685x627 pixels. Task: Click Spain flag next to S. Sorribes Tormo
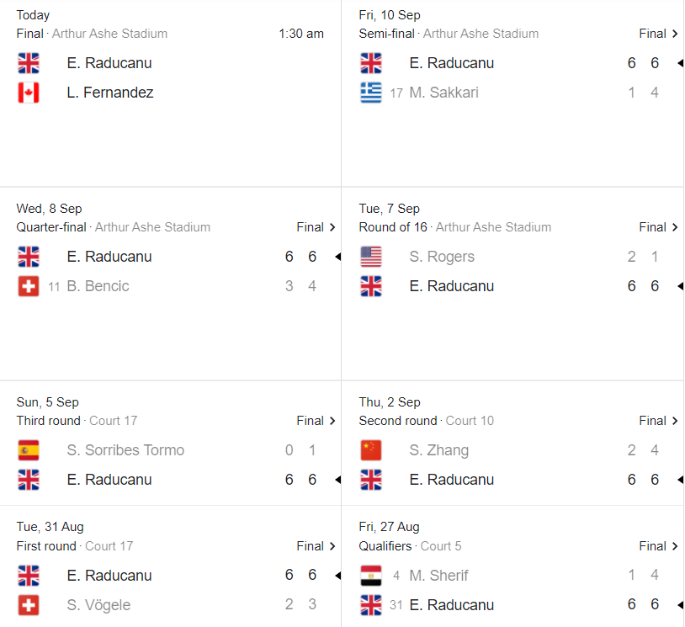29,450
